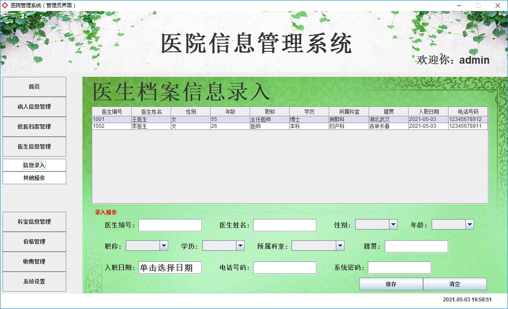This screenshot has height=309, width=508.
Task: Click the 妇产科 department cell
Action: (x=349, y=126)
